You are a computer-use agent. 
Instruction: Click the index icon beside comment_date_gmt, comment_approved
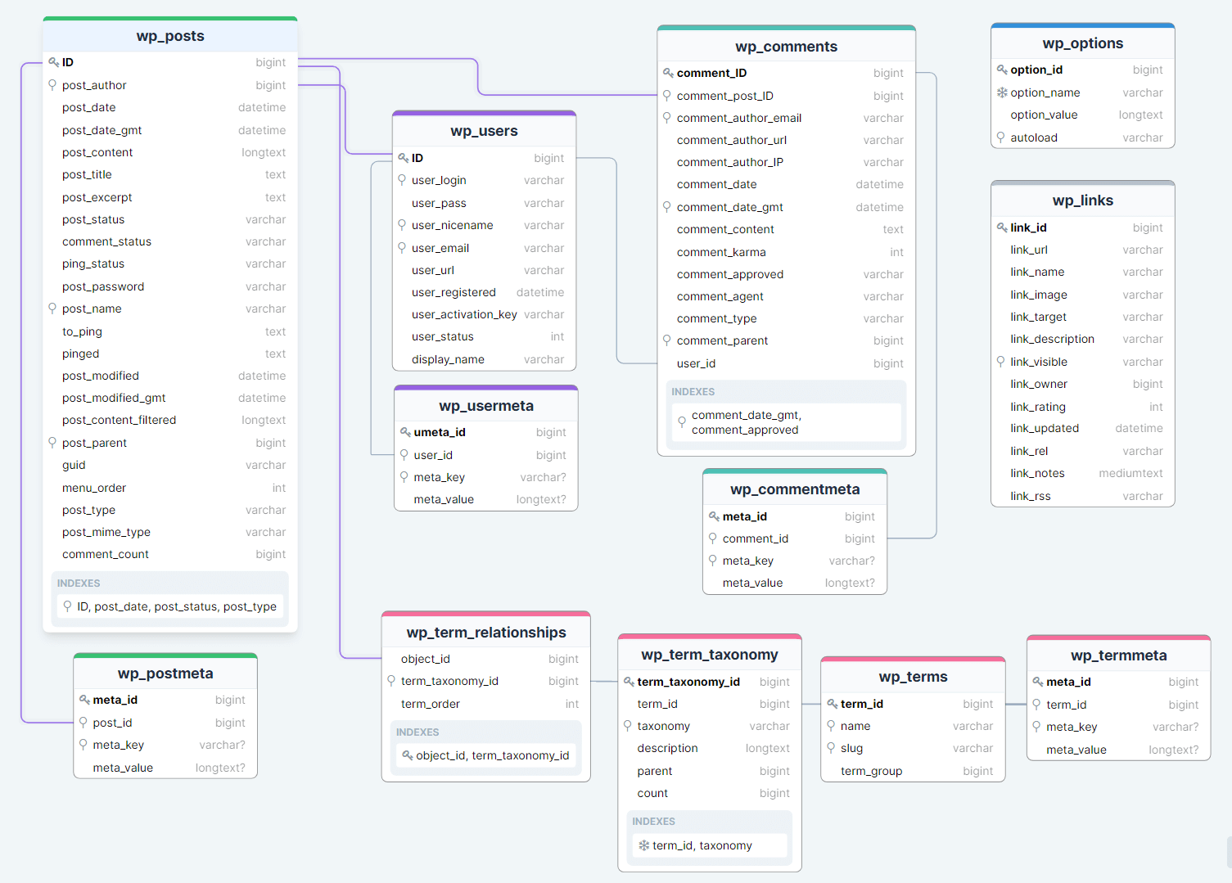coord(682,422)
